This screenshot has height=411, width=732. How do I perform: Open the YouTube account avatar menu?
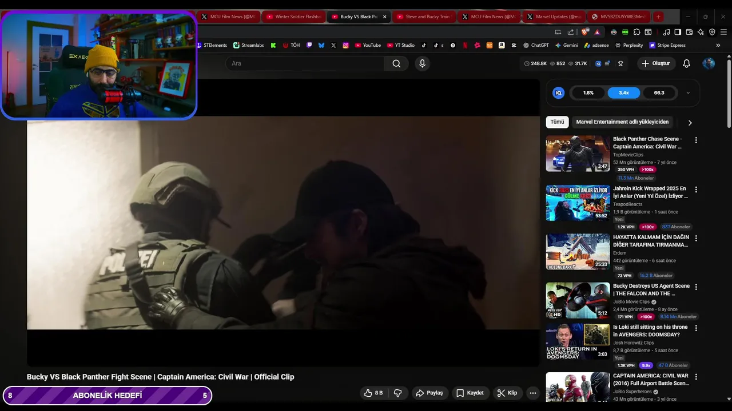tap(709, 63)
